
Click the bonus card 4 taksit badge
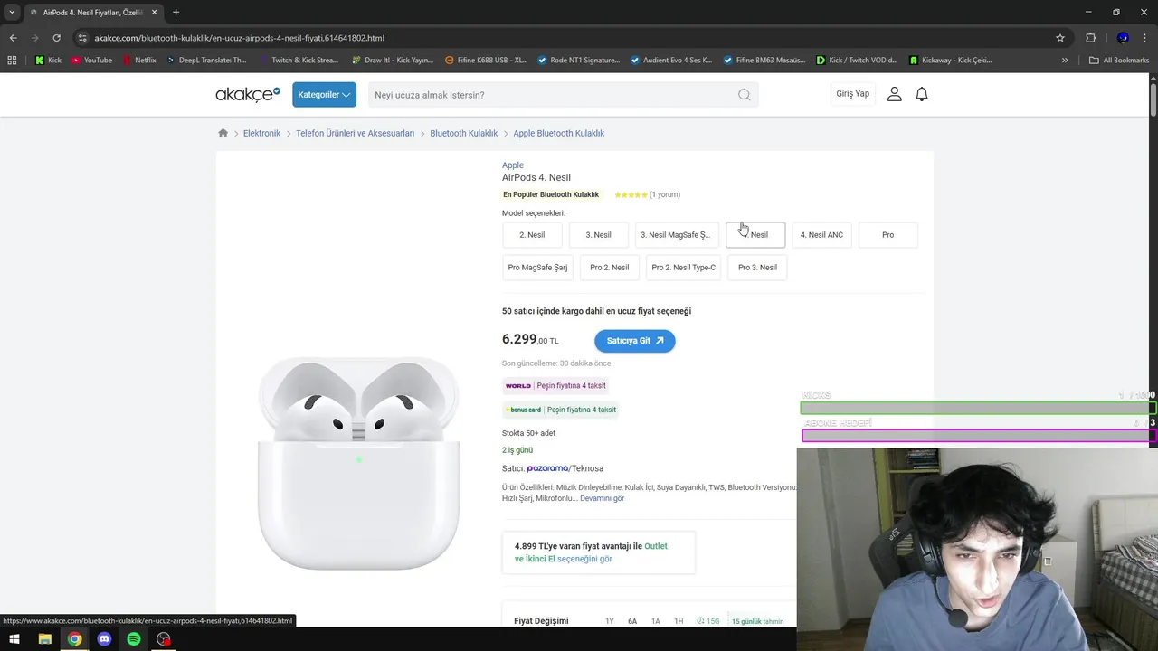(561, 410)
